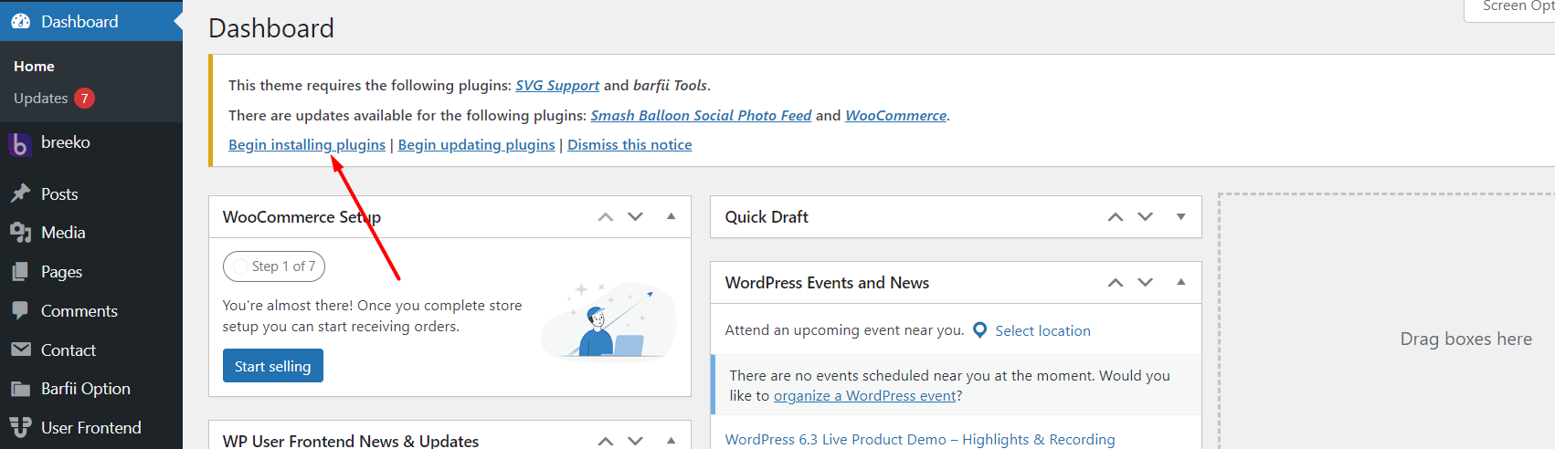The image size is (1555, 449).
Task: Click the Comments speech bubble icon
Action: tap(20, 310)
